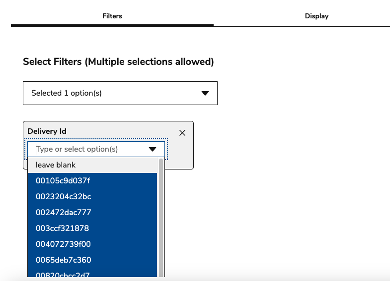Choose the 'leave blank' option
This screenshot has width=390, height=281.
coord(56,165)
